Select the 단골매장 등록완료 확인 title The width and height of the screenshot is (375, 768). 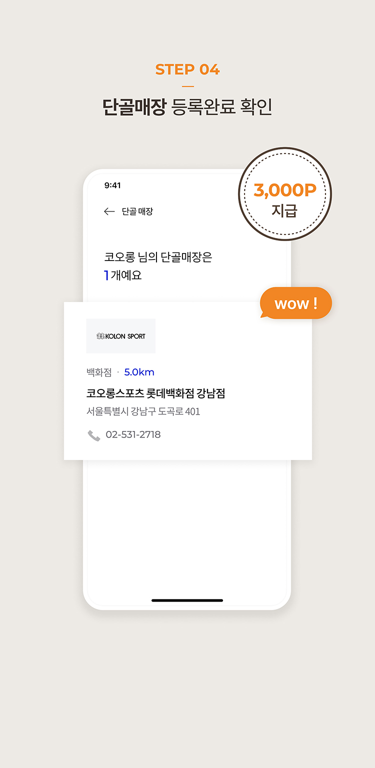187,107
